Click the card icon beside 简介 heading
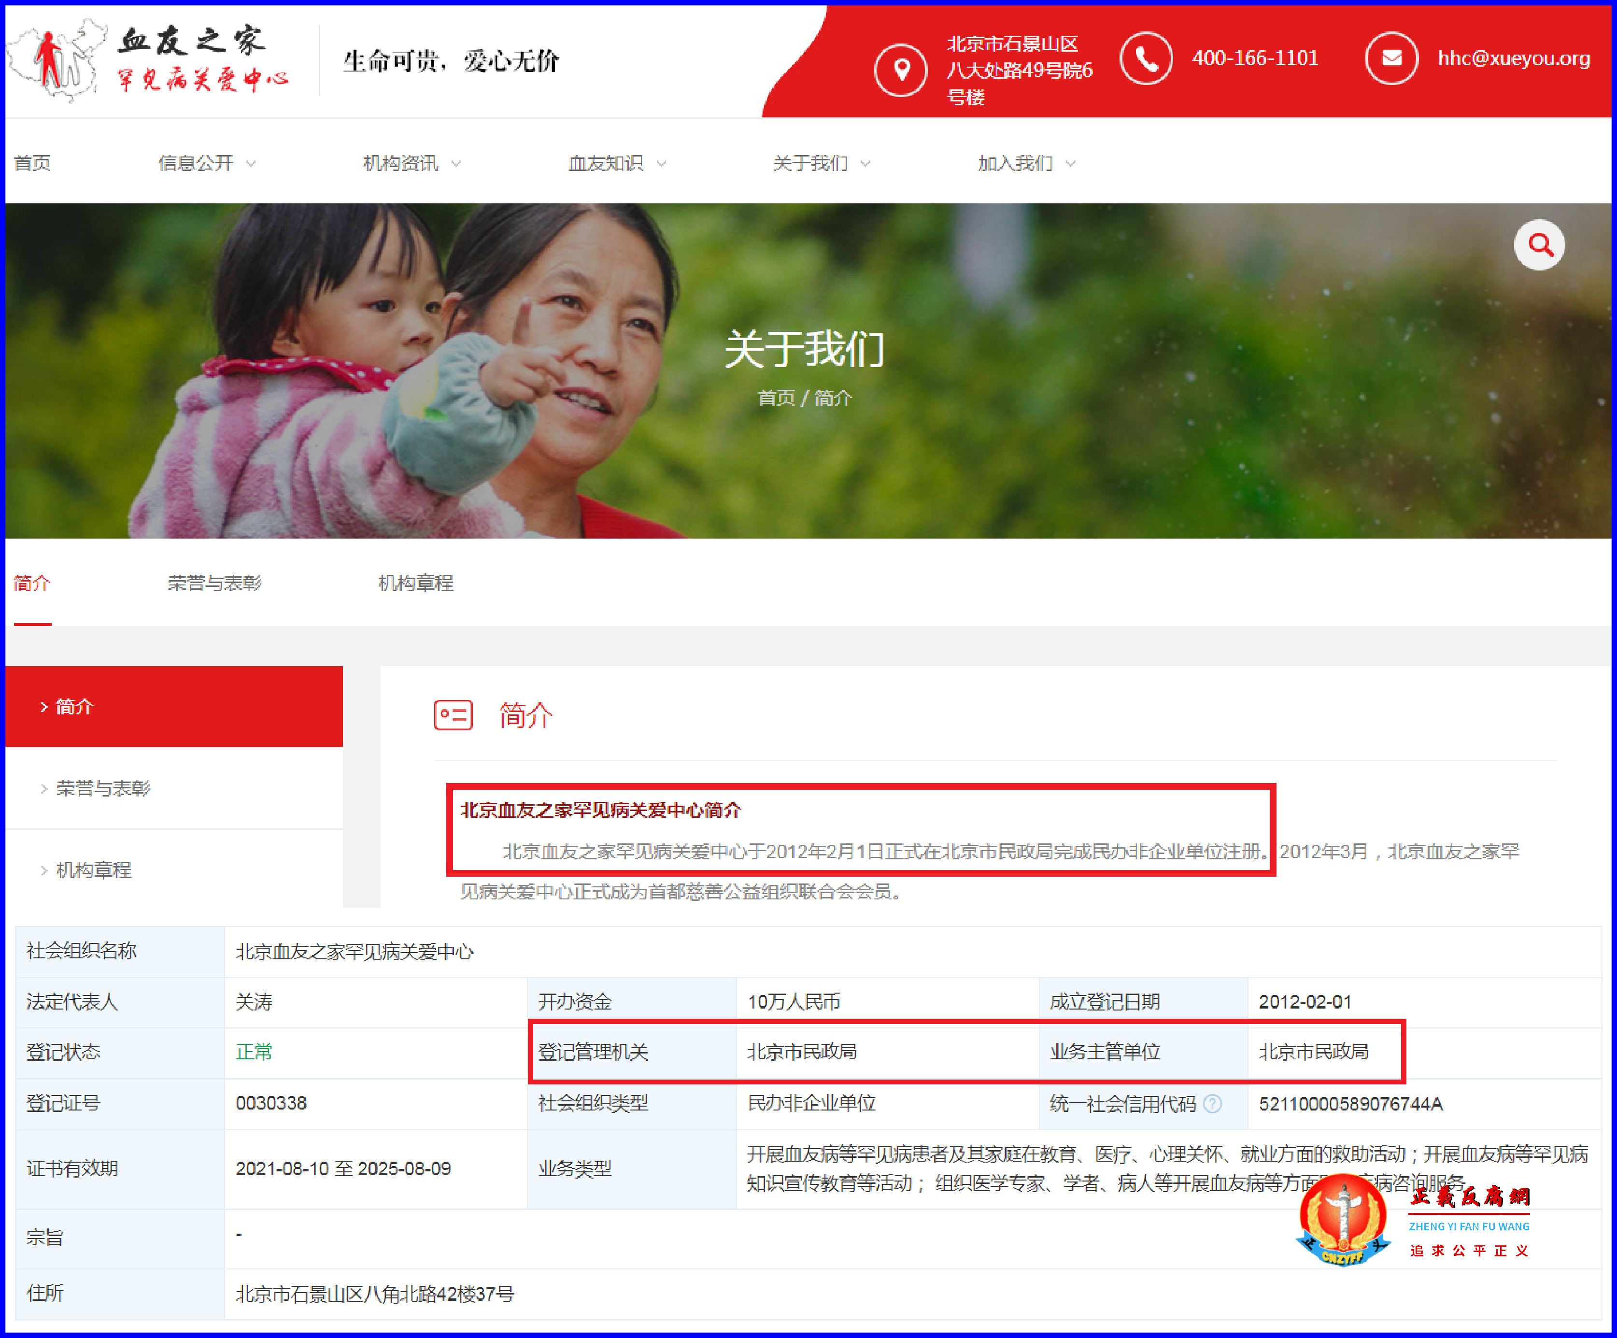 (x=454, y=715)
